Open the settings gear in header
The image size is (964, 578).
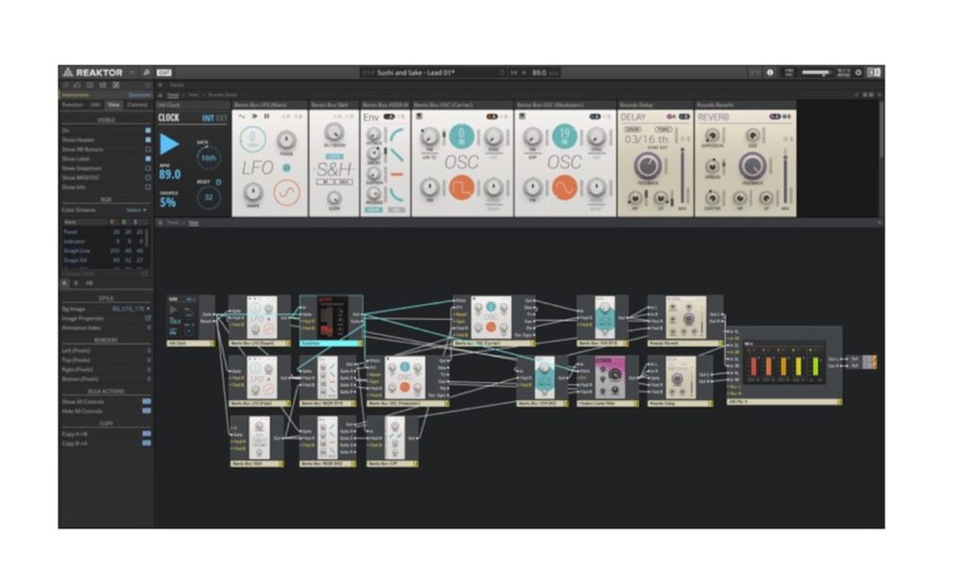click(x=859, y=72)
